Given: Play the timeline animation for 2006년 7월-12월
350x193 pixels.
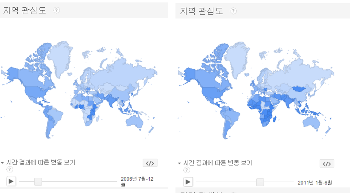Looking at the screenshot, I should [11, 181].
